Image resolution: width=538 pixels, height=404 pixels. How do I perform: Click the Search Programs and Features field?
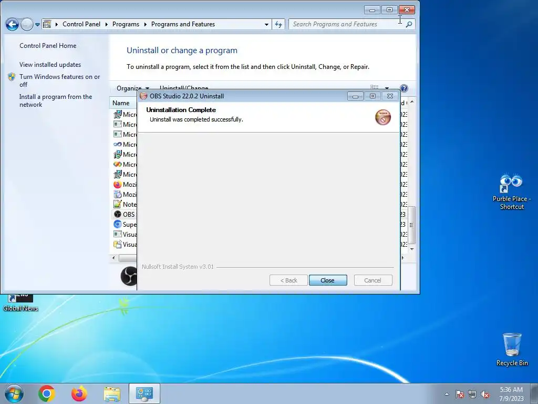[x=347, y=24]
